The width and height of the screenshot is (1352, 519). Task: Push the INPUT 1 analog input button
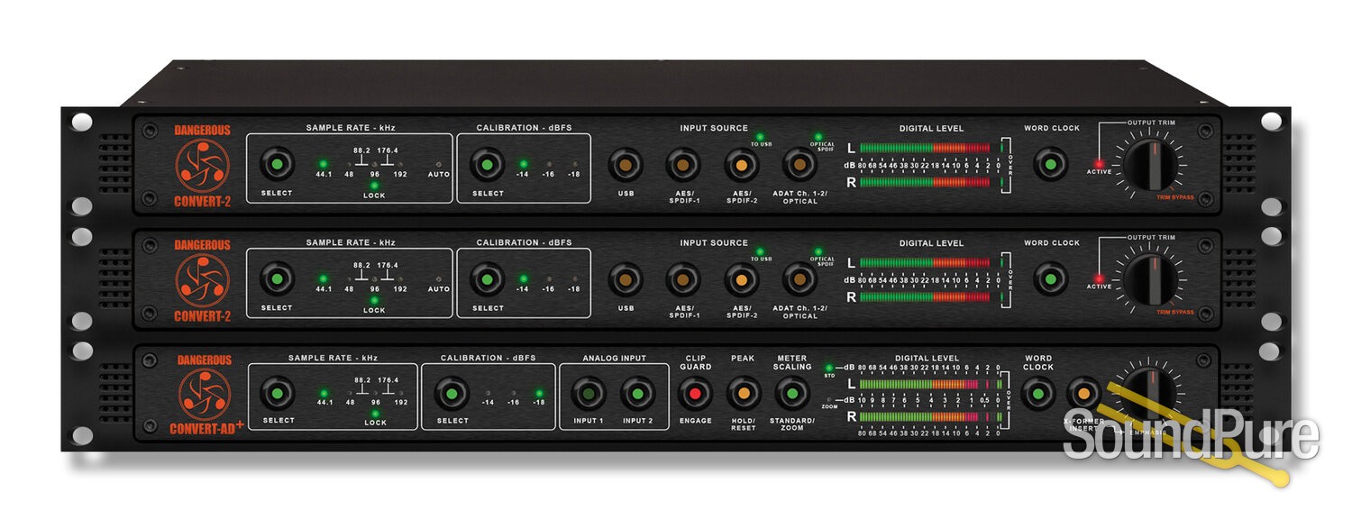click(x=588, y=394)
